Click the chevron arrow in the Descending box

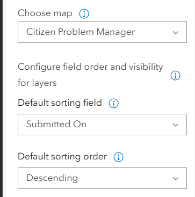point(176,178)
